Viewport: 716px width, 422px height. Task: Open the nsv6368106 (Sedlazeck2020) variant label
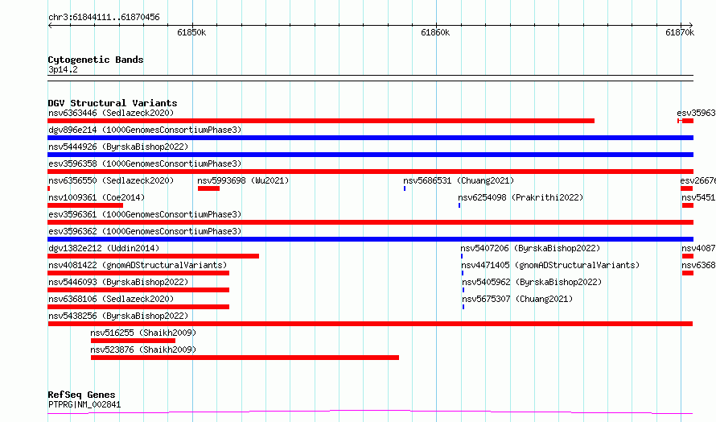[x=111, y=299]
